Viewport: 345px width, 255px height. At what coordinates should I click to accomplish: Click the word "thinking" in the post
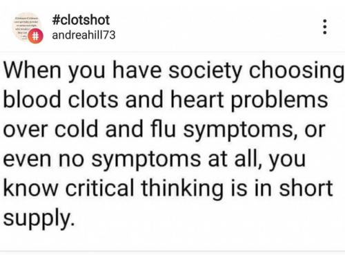coord(182,189)
